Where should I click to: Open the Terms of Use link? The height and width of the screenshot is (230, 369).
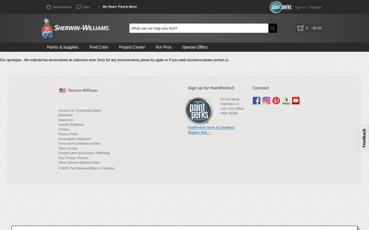68,148
